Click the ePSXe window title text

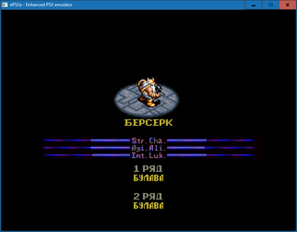(x=41, y=5)
